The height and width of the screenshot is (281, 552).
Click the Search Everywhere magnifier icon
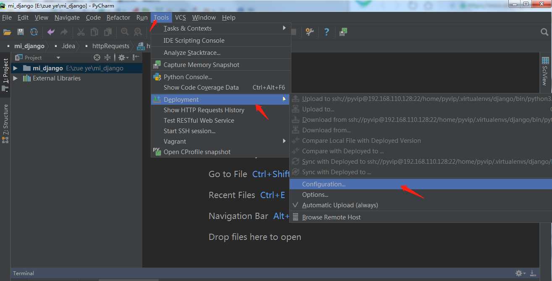pos(544,32)
